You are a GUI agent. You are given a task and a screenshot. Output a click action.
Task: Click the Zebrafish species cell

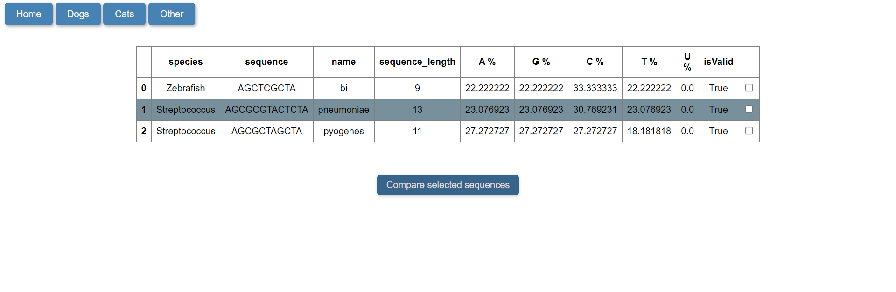(x=186, y=88)
